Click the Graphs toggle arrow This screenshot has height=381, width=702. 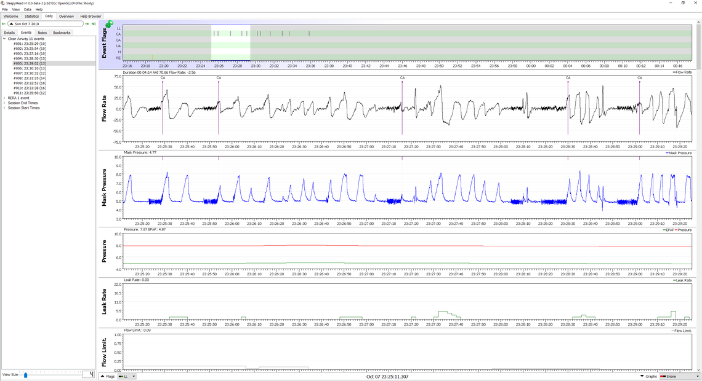[642, 377]
